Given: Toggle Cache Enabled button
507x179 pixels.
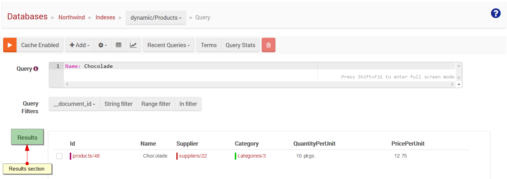Looking at the screenshot, I should pos(40,45).
